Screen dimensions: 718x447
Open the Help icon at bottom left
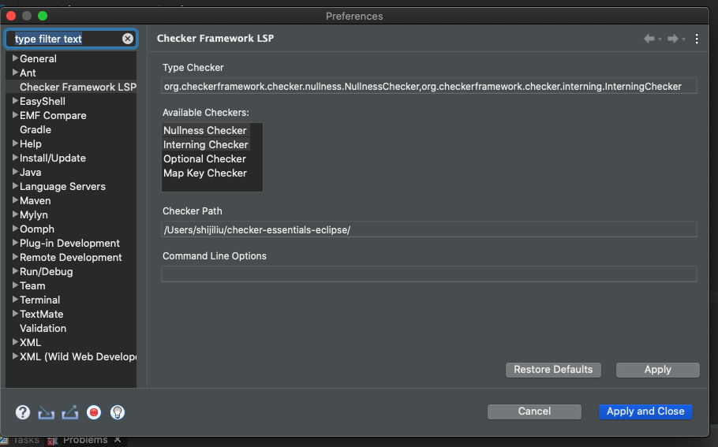tap(22, 412)
